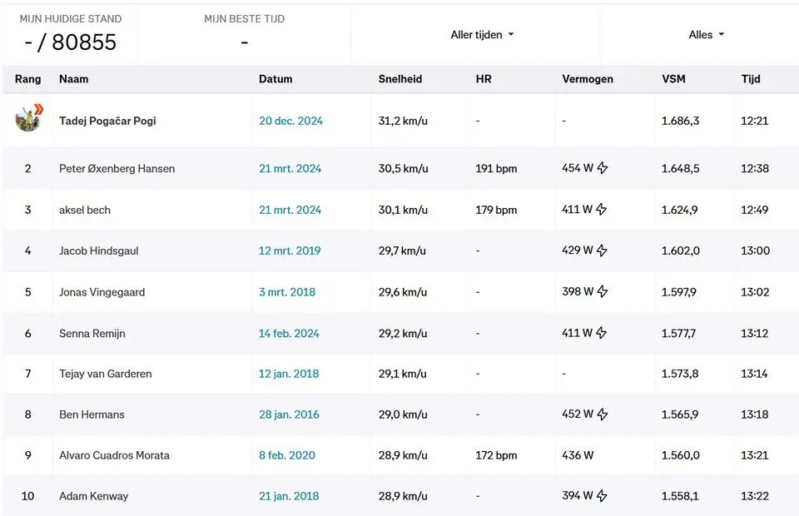Click the Vermogen column header
This screenshot has width=799, height=516.
tap(588, 79)
